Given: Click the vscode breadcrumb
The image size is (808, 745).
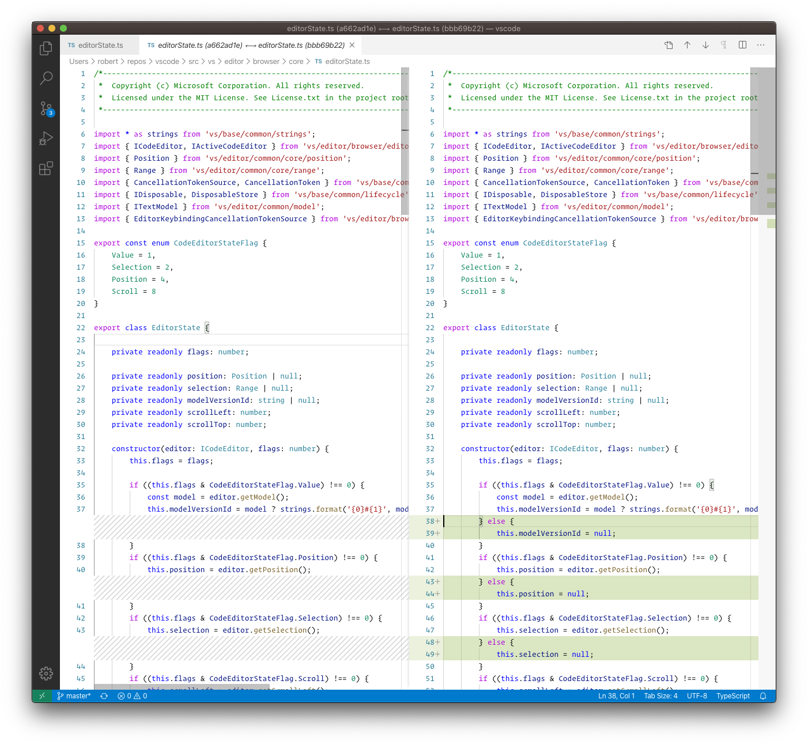Looking at the screenshot, I should pyautogui.click(x=167, y=62).
